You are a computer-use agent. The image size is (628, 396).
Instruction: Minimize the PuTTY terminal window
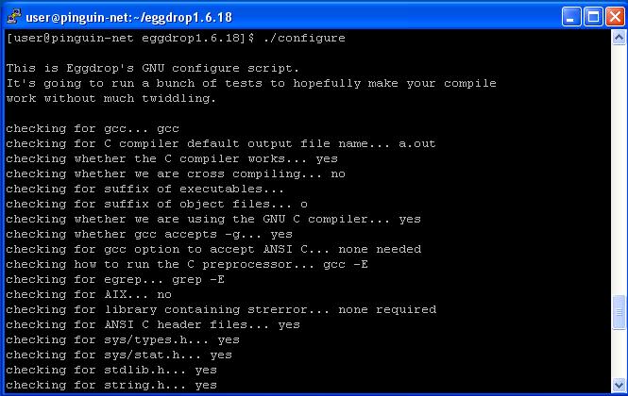(571, 17)
